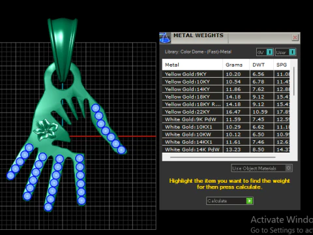Click the 13.23 grams value

coord(233,149)
